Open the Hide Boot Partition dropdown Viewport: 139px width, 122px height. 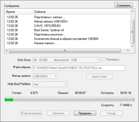(x=50, y=85)
